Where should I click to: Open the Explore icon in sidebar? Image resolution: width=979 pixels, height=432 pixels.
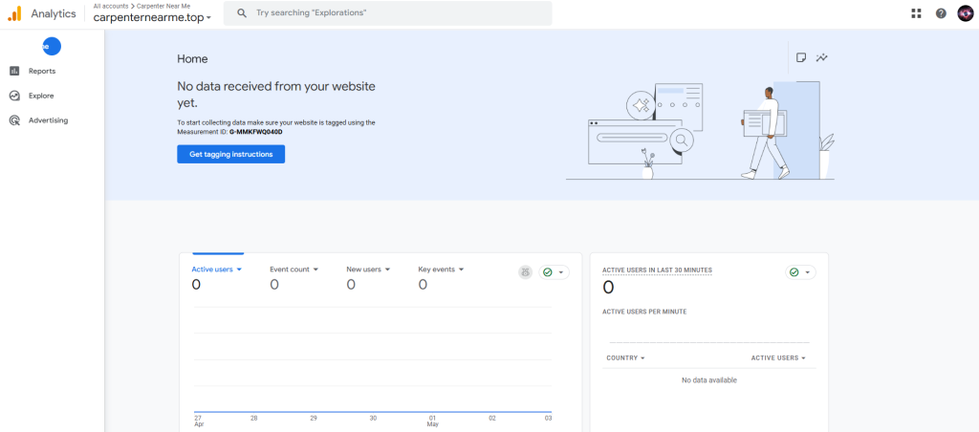pyautogui.click(x=14, y=96)
